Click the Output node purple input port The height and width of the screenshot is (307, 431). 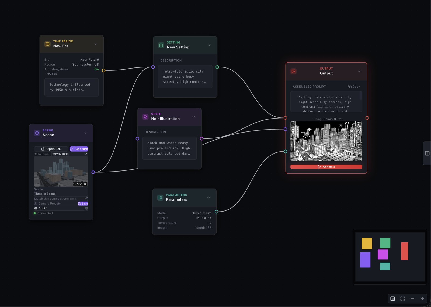286,129
